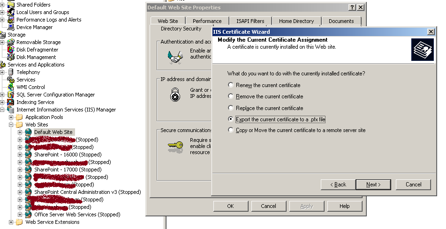Collapse the Internet Information Services node

tap(2, 110)
